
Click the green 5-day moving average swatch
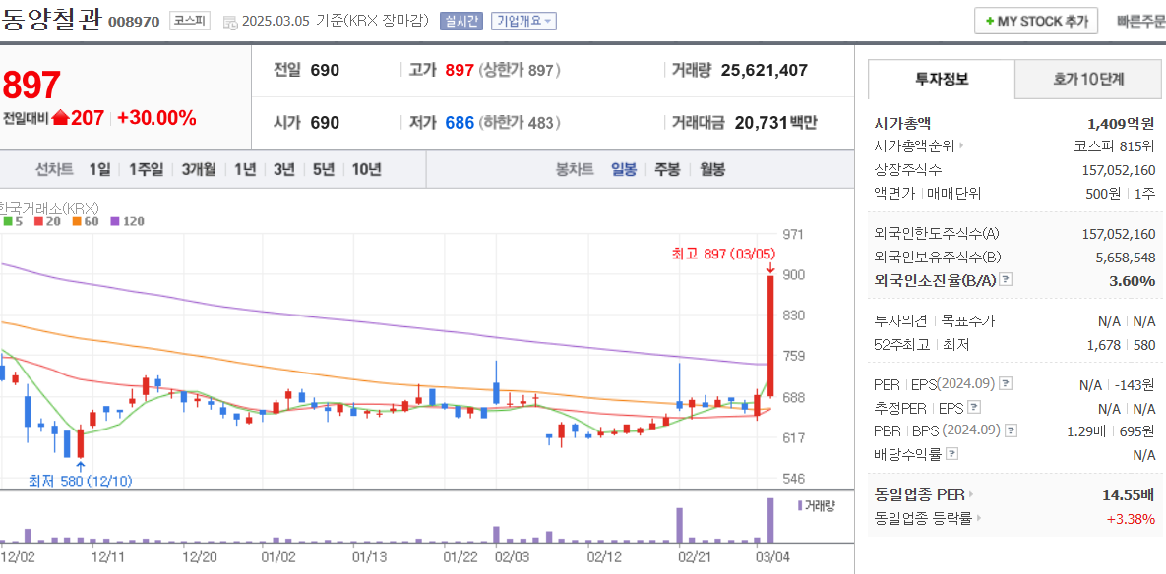8,221
